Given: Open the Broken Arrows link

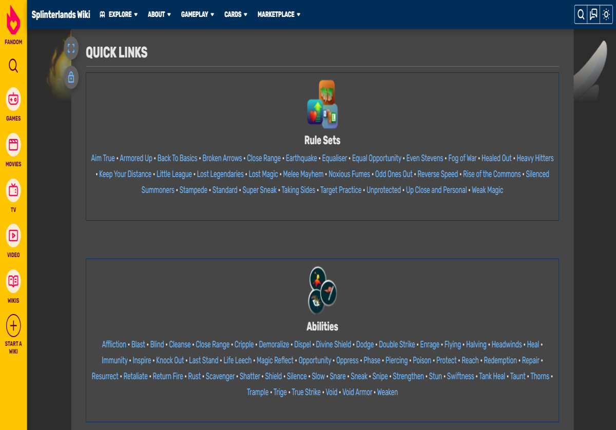Looking at the screenshot, I should (222, 158).
